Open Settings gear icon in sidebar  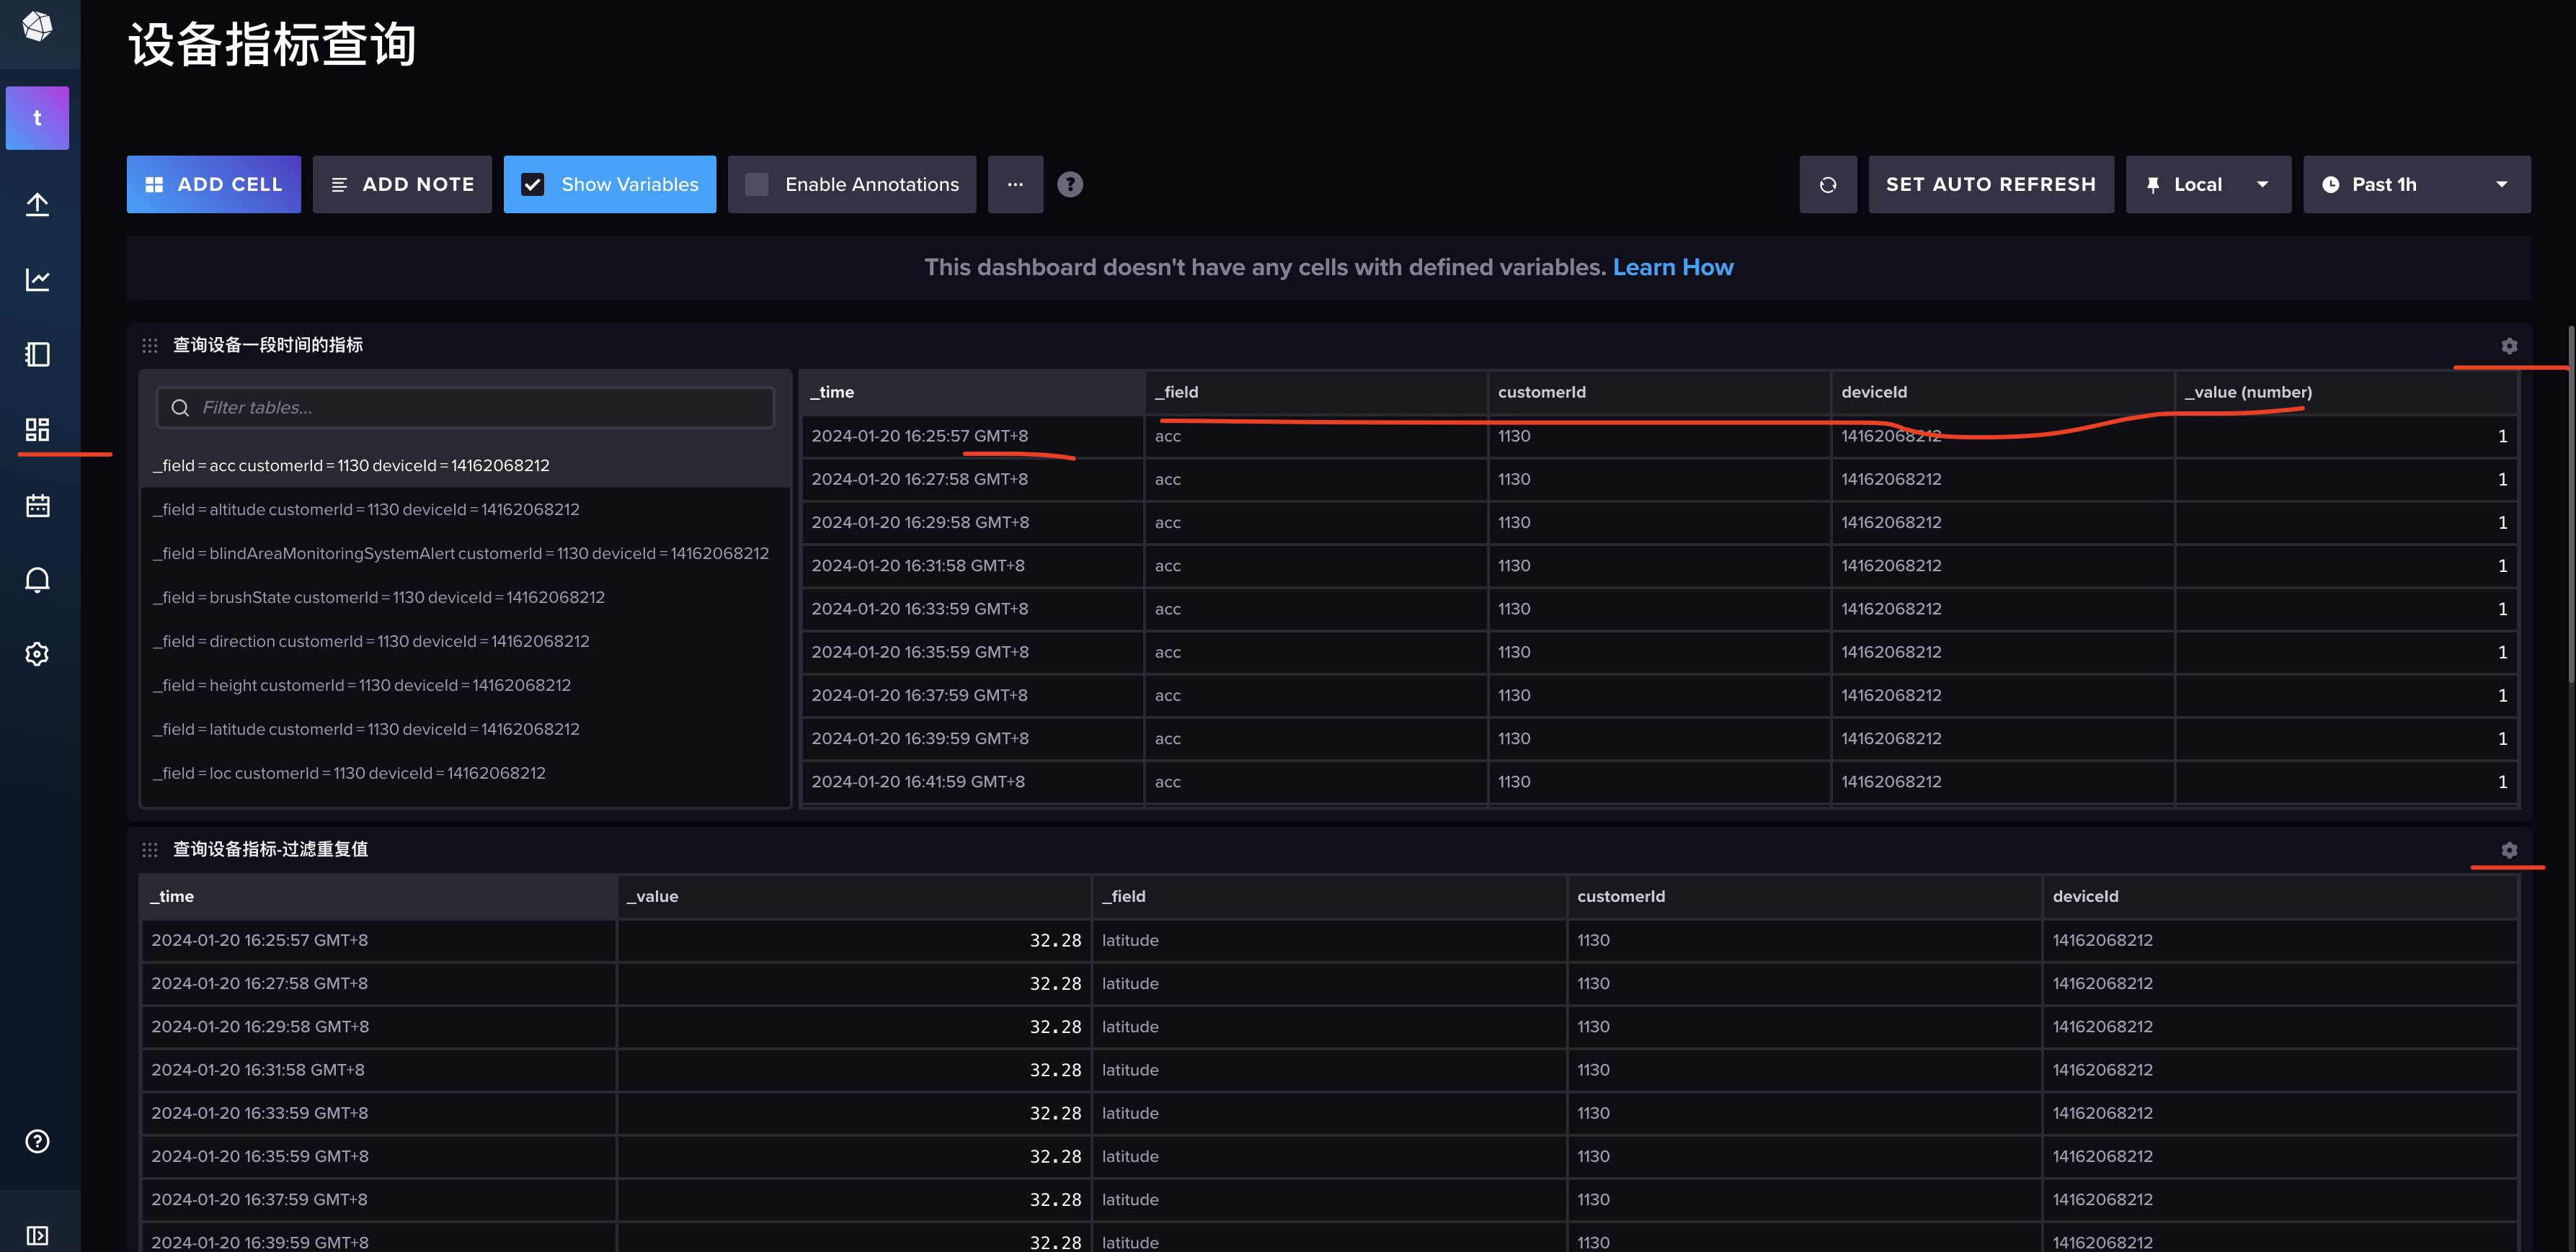click(x=37, y=655)
